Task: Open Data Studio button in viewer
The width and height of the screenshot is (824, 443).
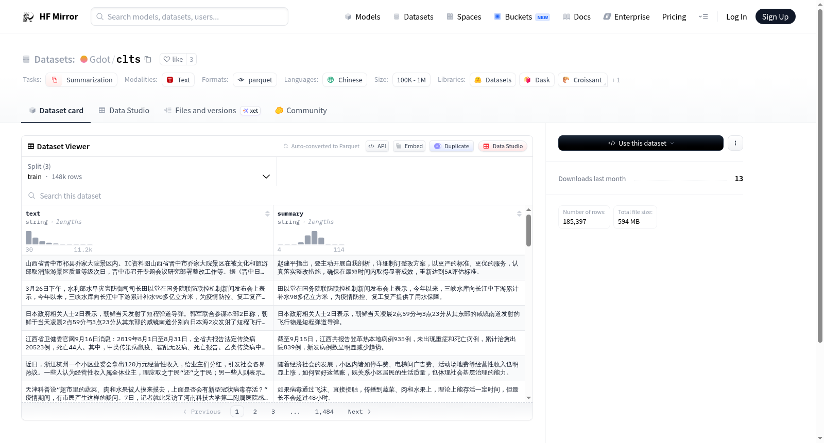Action: (x=503, y=146)
